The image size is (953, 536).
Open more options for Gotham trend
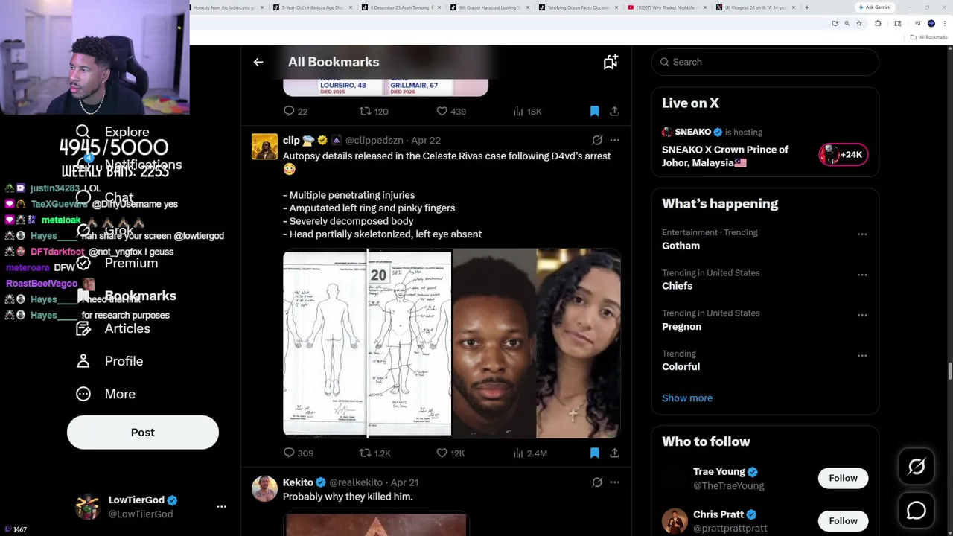click(x=862, y=234)
